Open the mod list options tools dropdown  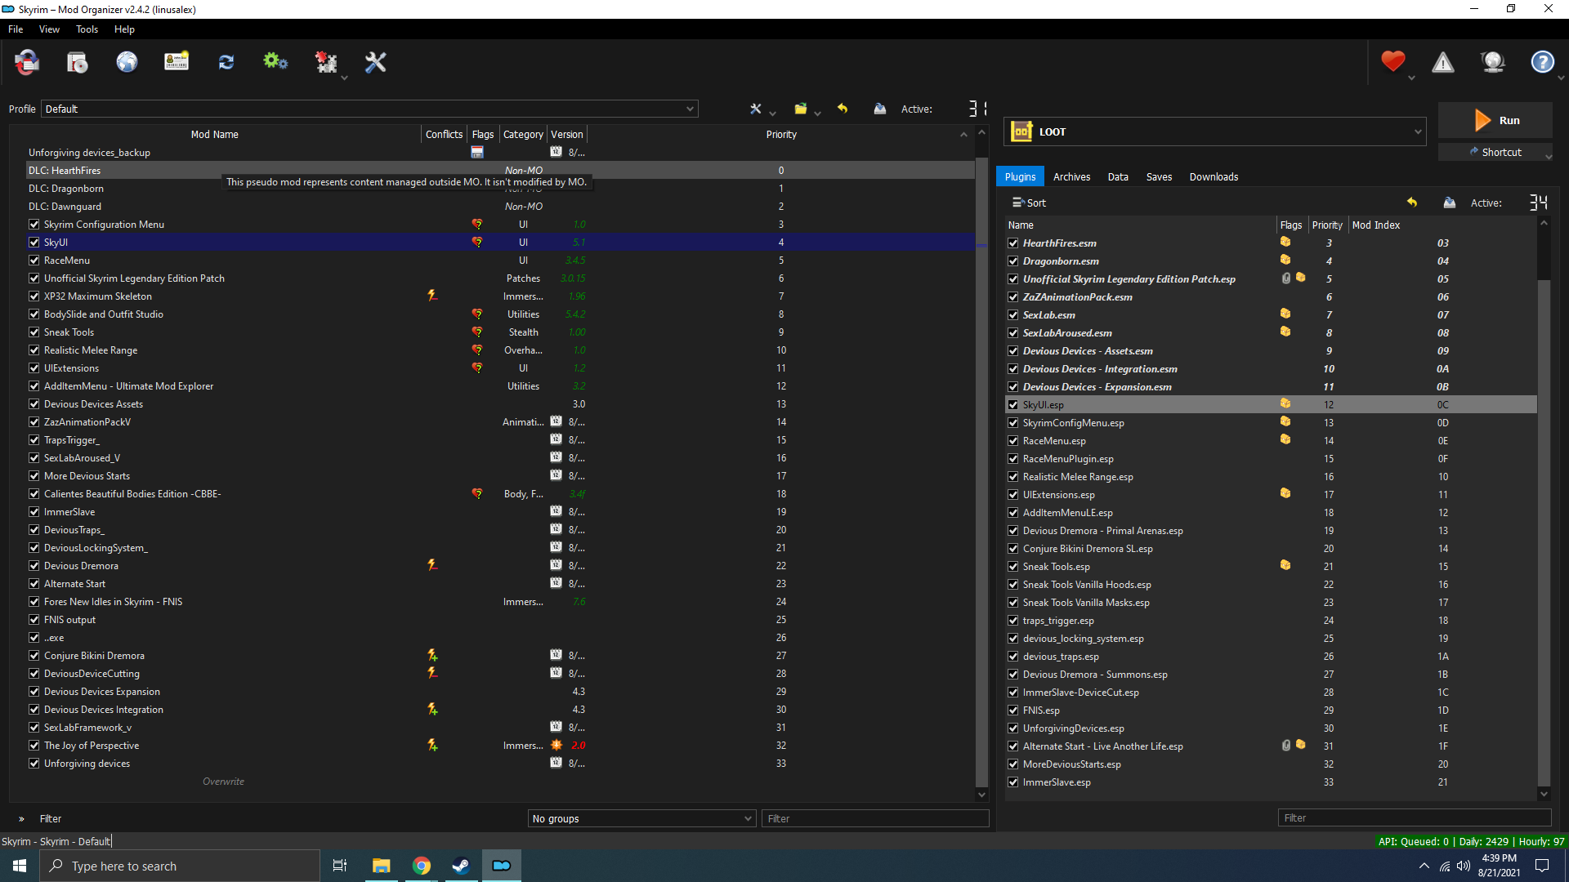click(760, 109)
